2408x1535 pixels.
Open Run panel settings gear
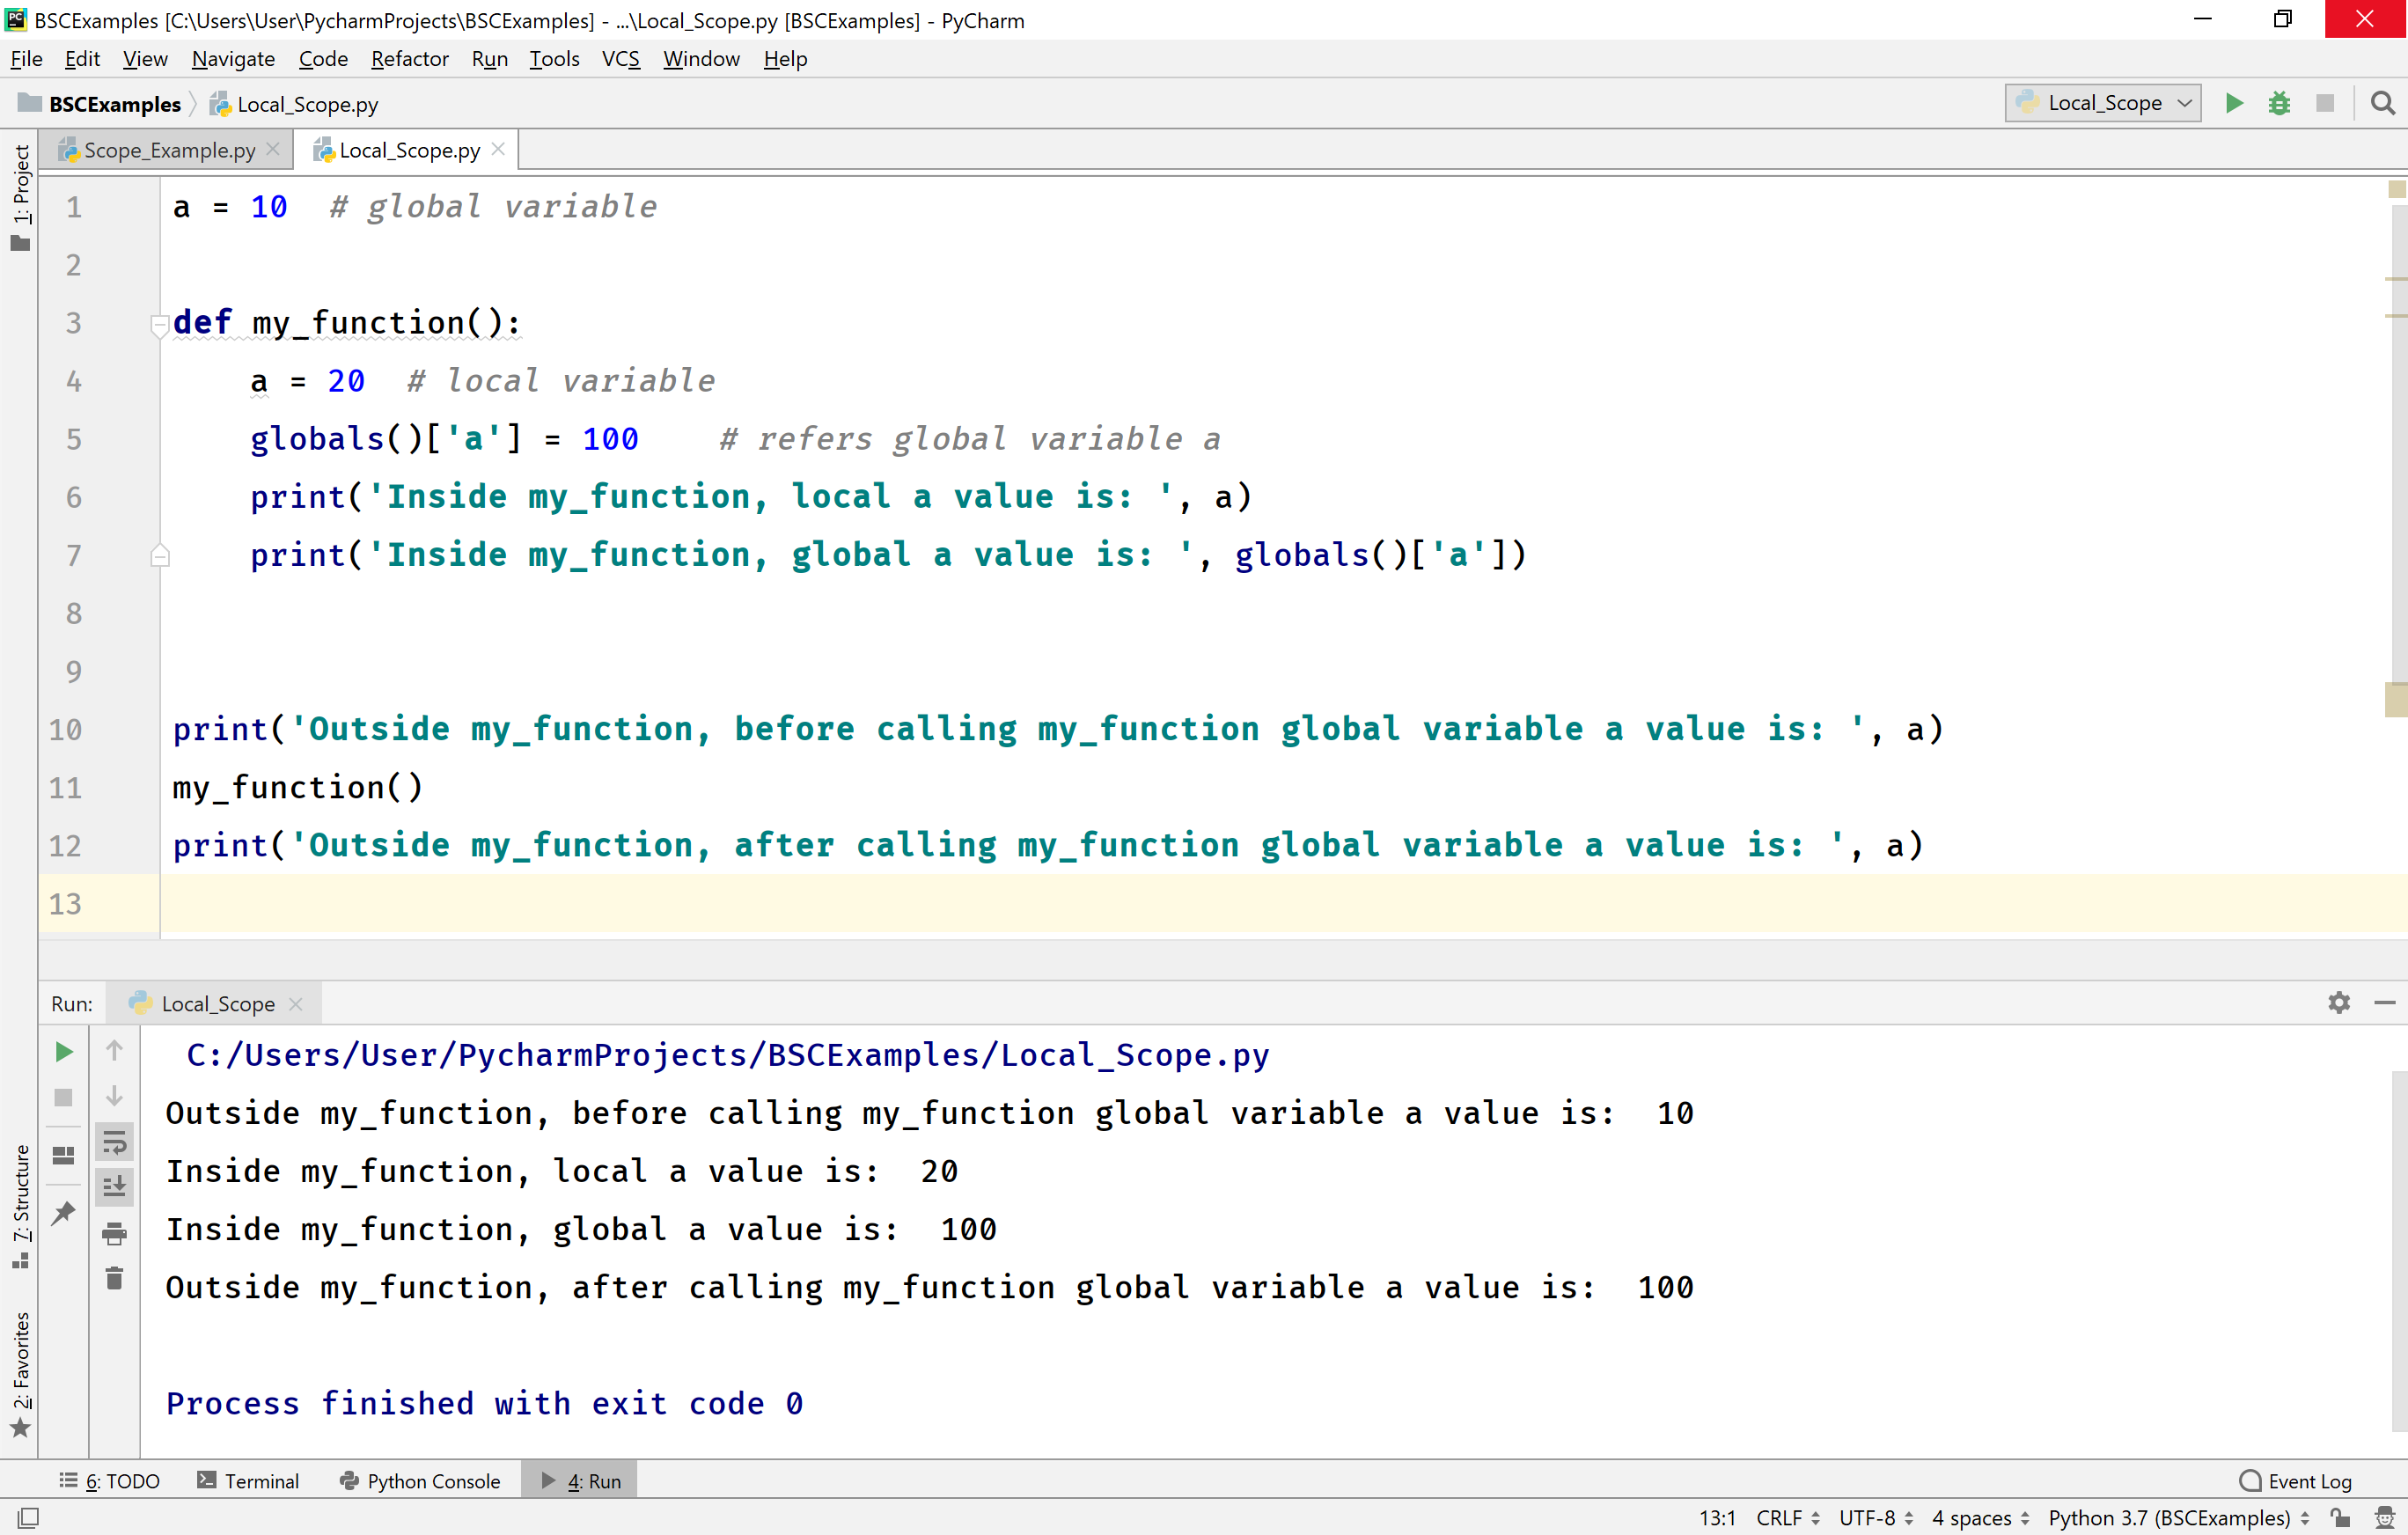coord(2338,1003)
